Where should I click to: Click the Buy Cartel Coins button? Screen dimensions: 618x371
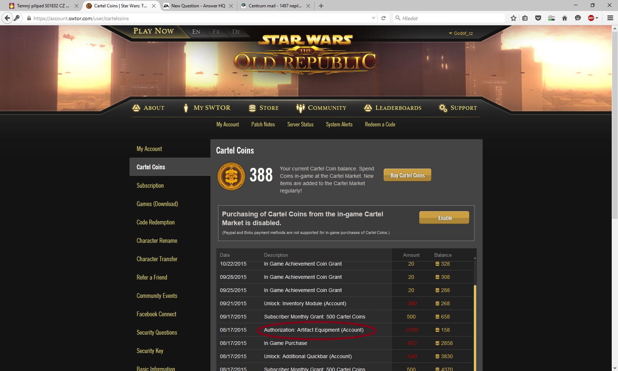(x=408, y=175)
